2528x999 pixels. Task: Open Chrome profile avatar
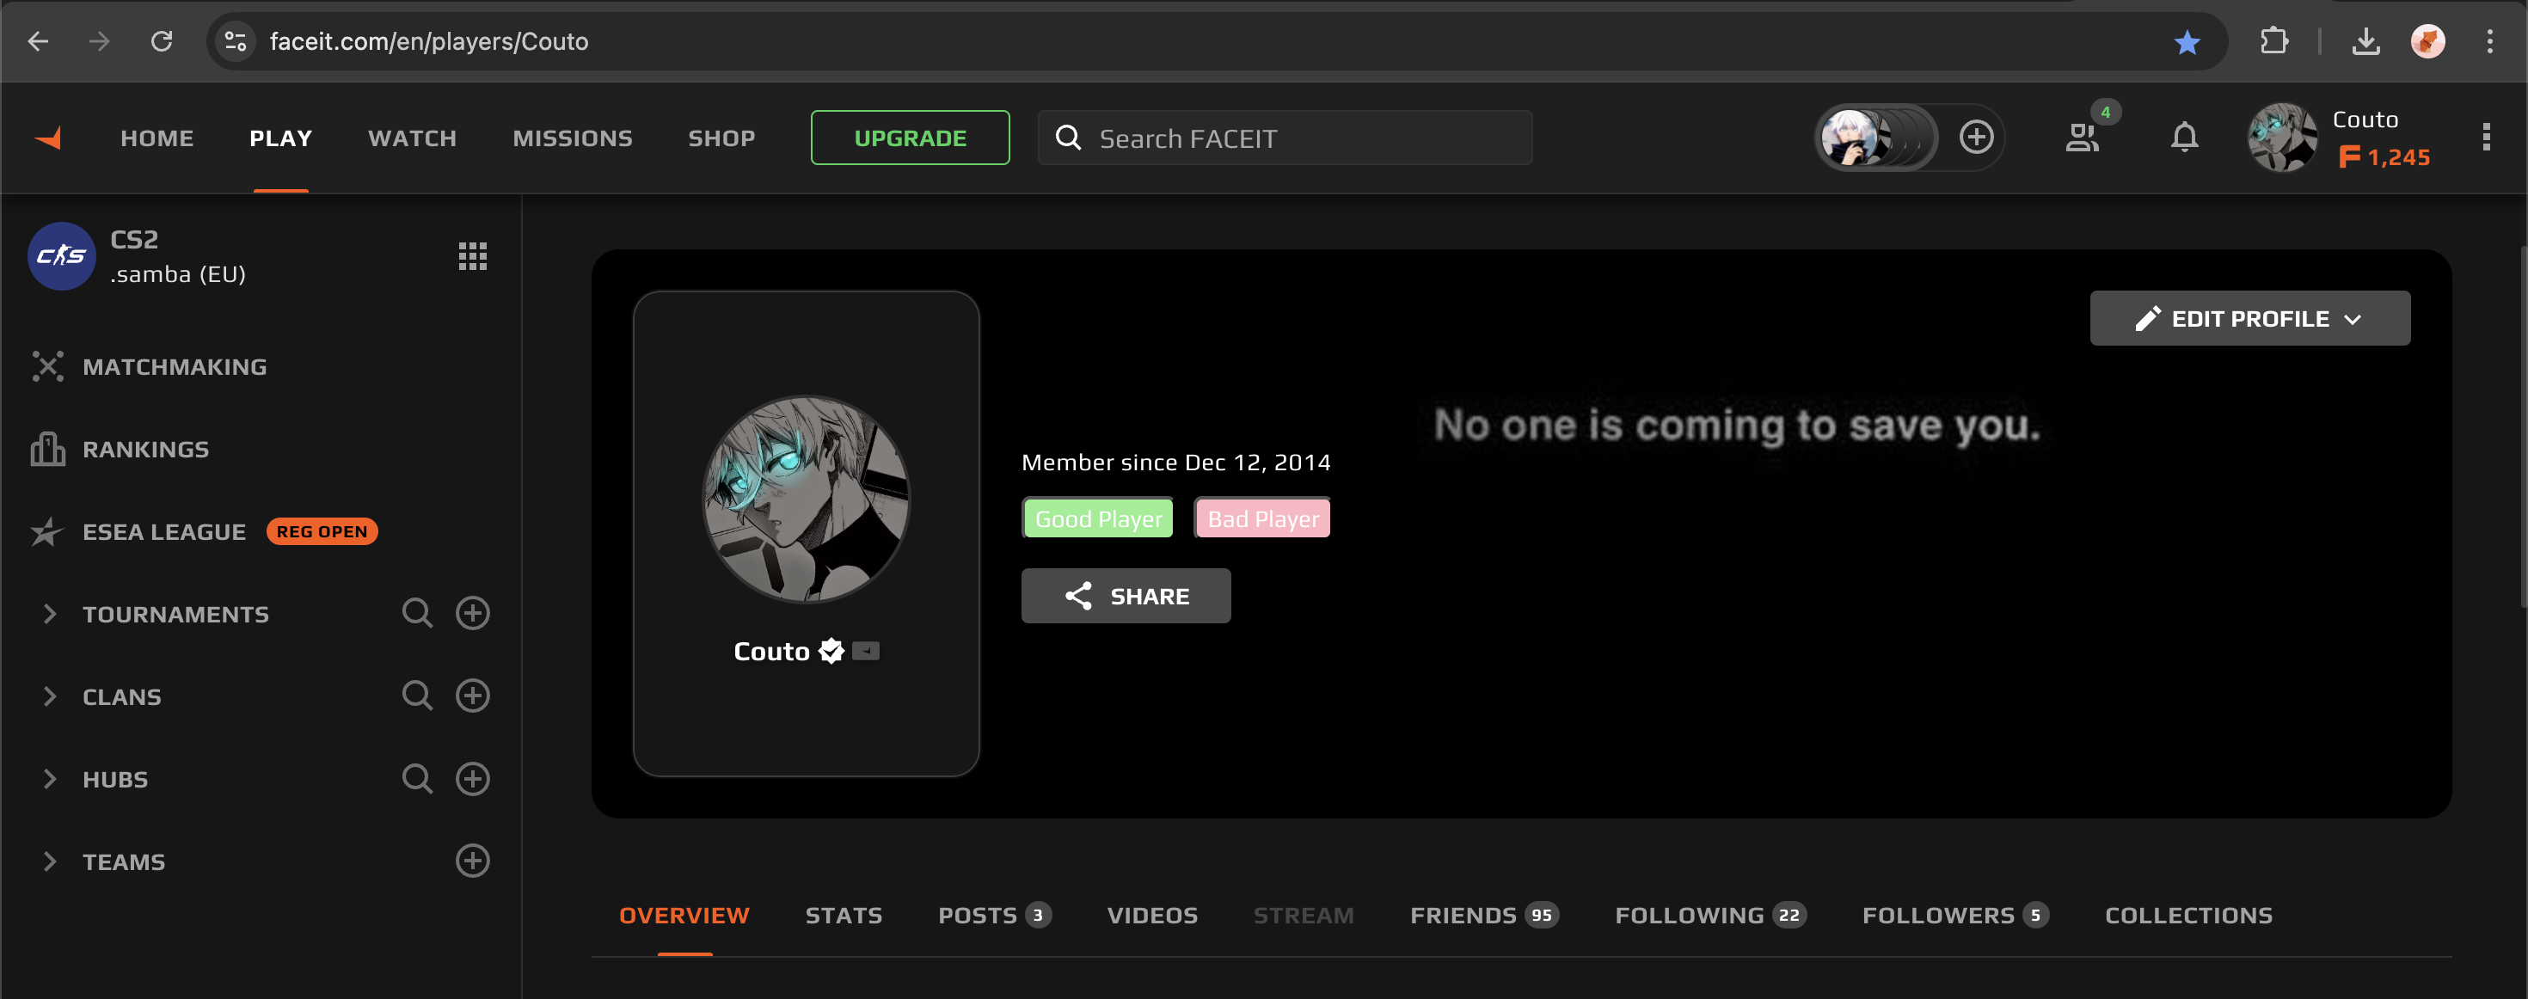[2428, 41]
